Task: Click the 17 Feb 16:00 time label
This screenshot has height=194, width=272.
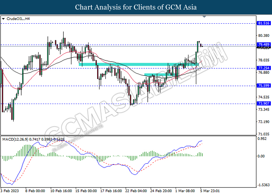Action: [x=111, y=191]
